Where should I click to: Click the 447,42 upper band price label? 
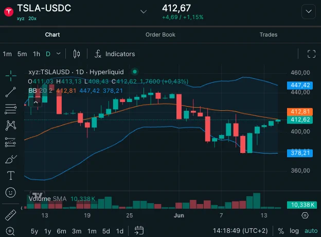click(x=300, y=86)
